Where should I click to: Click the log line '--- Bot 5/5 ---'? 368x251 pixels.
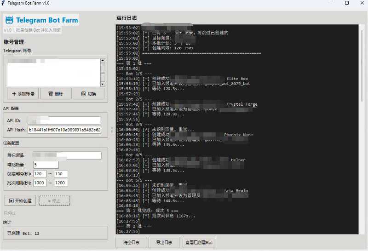coord(134,180)
